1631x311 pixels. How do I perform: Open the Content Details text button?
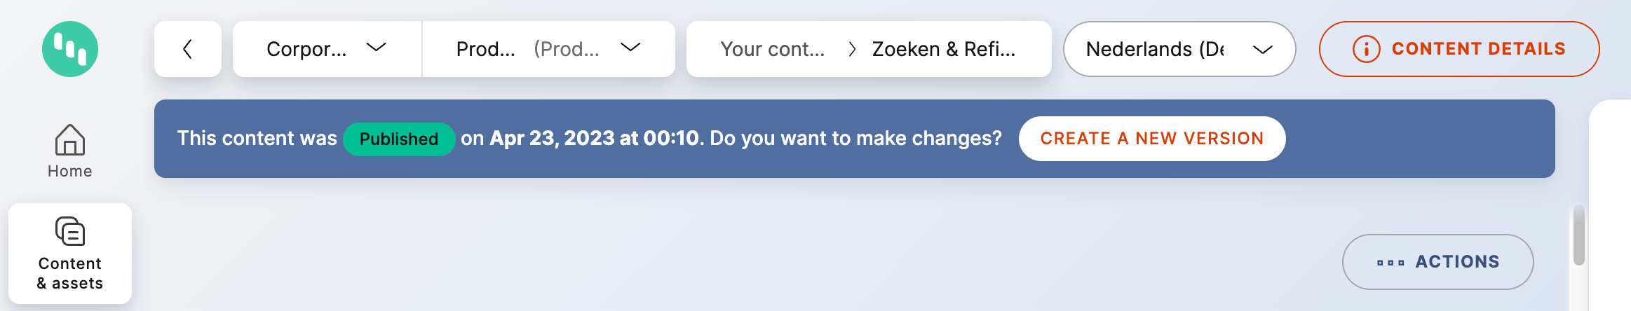coord(1478,49)
